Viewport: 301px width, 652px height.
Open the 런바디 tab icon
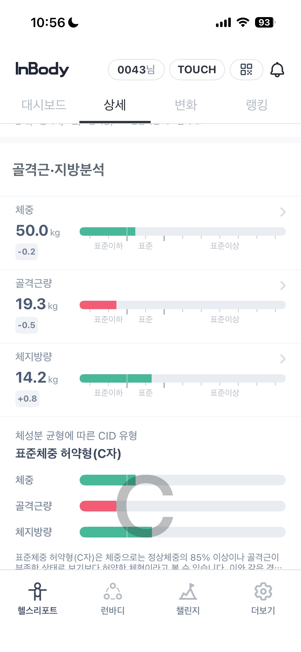point(113,591)
